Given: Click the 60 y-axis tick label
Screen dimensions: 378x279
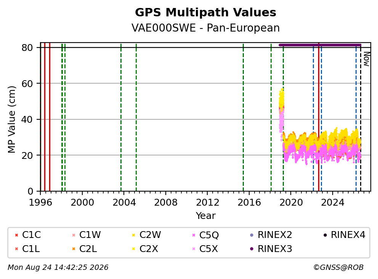Looking at the screenshot, I should point(27,84).
